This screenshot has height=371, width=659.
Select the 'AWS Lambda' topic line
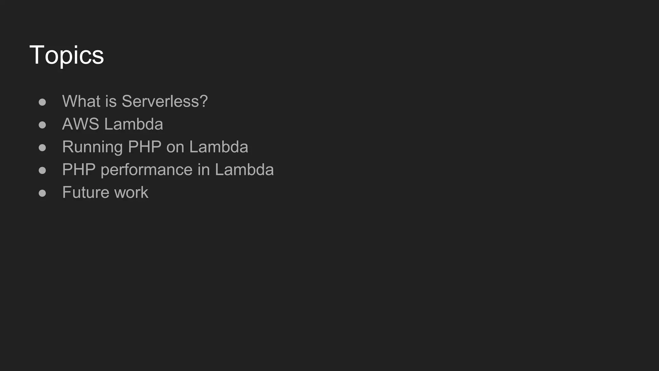(x=112, y=124)
